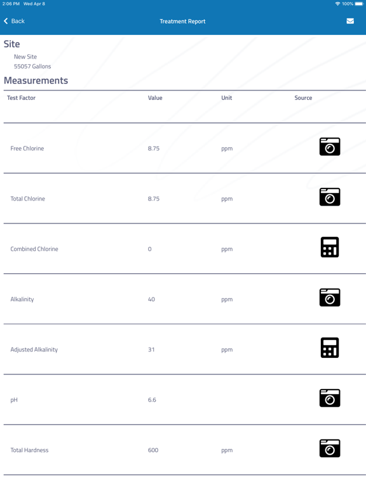
Task: Open the Alkalinity photo source icon
Action: click(x=330, y=297)
